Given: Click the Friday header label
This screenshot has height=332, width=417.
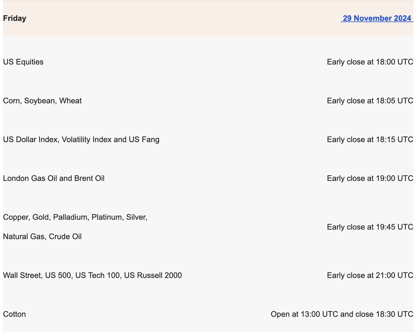Looking at the screenshot, I should coord(14,18).
